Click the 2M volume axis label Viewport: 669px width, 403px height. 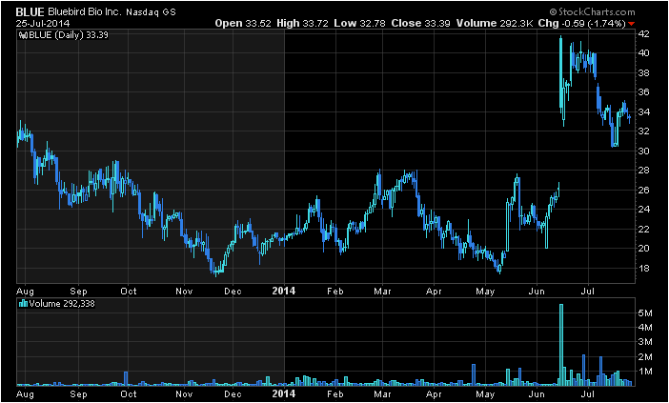[x=645, y=356]
